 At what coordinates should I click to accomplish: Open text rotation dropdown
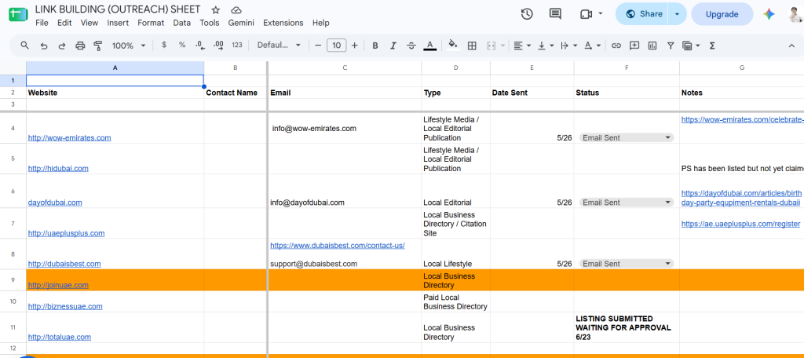pos(592,46)
